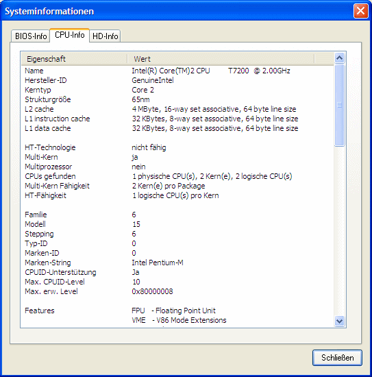
Task: Select the Strukturgröße row
Action: tap(177, 99)
